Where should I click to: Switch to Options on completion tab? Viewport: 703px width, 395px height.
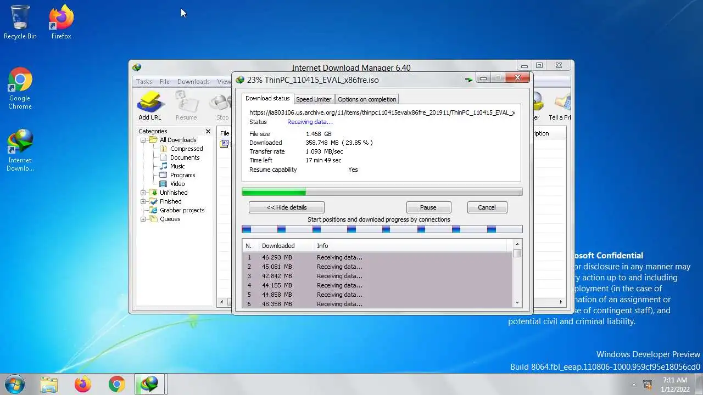tap(367, 99)
